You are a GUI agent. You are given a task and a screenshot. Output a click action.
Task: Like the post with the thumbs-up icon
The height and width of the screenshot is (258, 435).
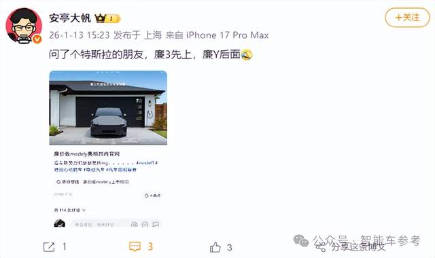215,247
